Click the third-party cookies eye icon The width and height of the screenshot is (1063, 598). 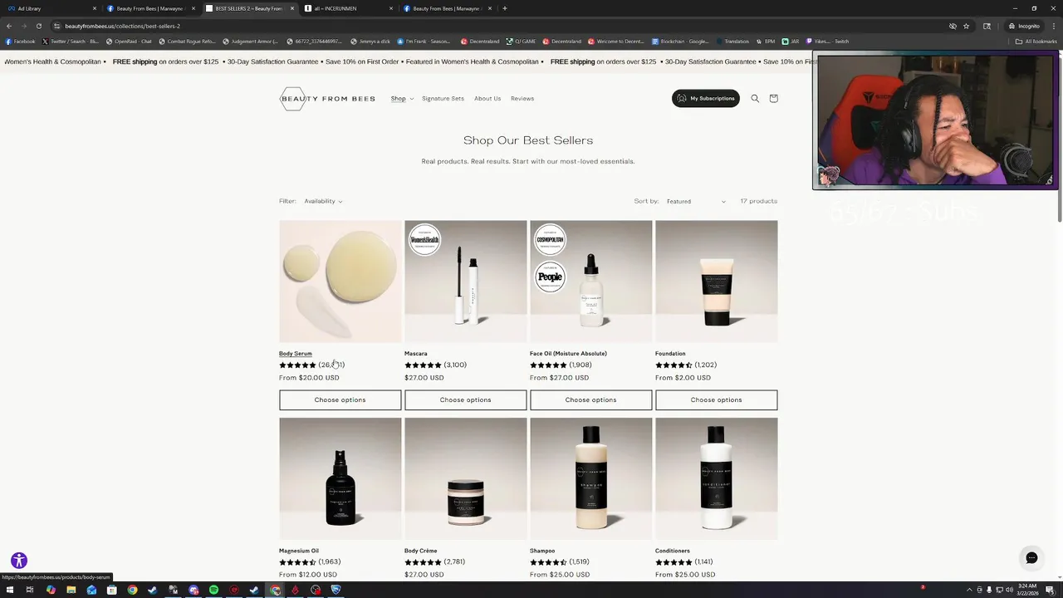[x=953, y=26]
